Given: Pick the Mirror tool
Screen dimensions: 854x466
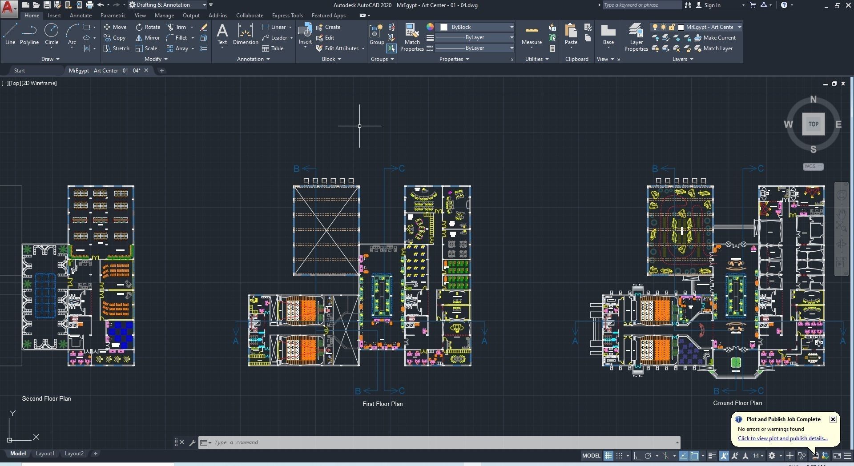Looking at the screenshot, I should (x=148, y=38).
